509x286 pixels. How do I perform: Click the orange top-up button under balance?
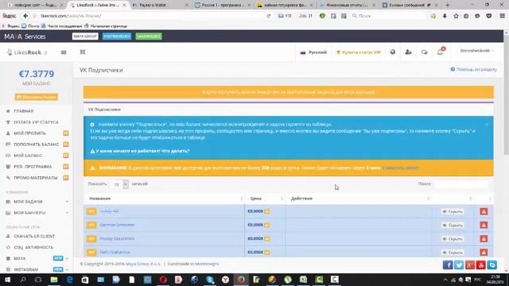pos(37,97)
